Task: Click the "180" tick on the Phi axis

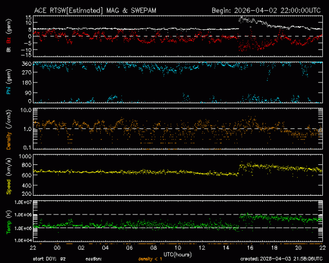Action: click(27, 82)
